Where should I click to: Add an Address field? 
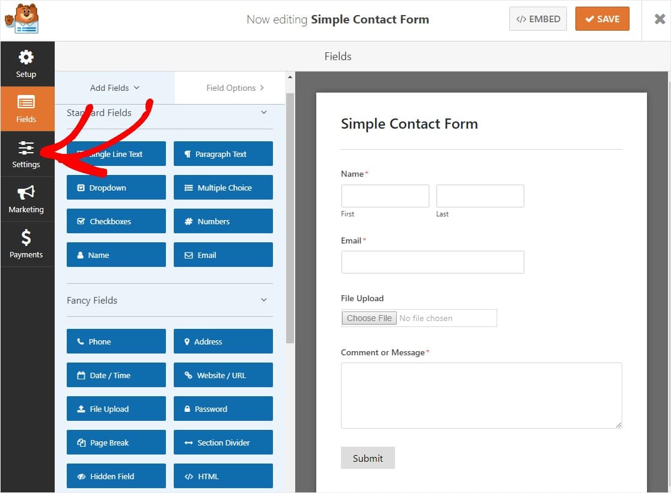click(223, 341)
